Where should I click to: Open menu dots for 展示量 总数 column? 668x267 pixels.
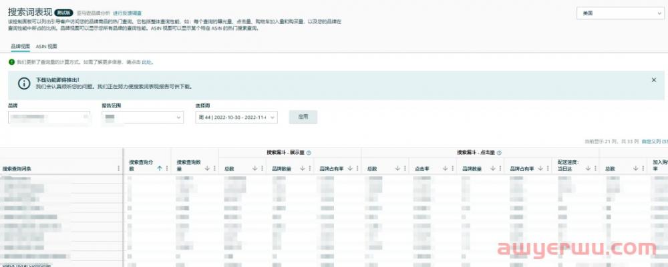[x=262, y=169]
